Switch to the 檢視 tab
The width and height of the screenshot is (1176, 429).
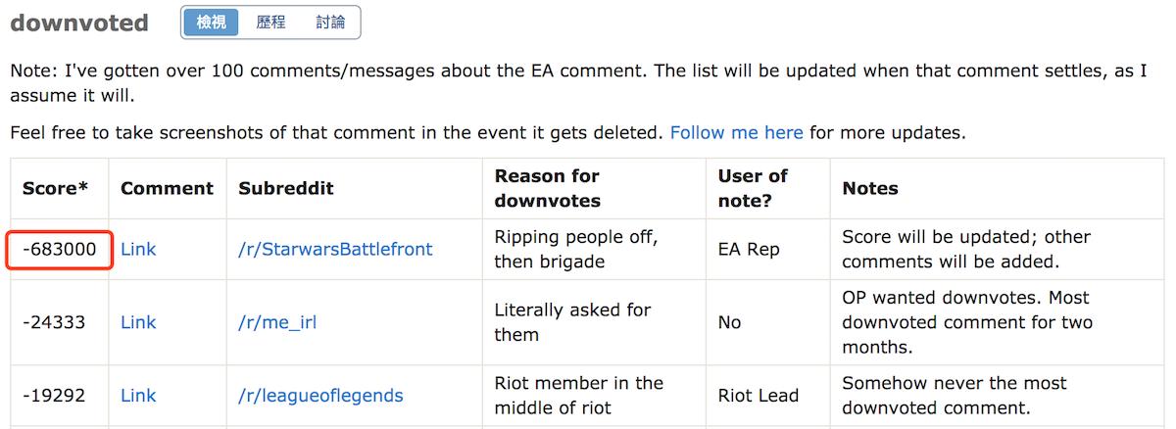[211, 23]
